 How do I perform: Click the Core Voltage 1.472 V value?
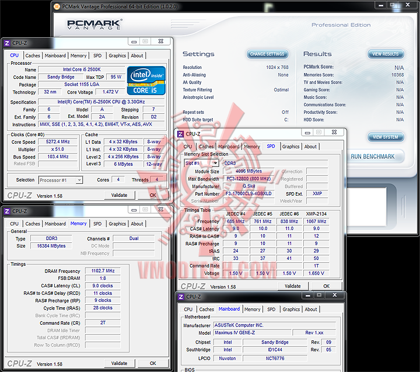(x=110, y=92)
